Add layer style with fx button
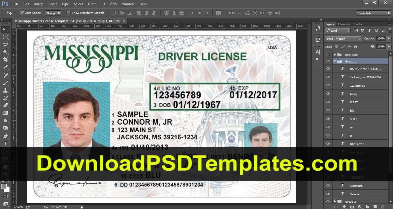Viewport: 393px width, 209px height. point(344,207)
